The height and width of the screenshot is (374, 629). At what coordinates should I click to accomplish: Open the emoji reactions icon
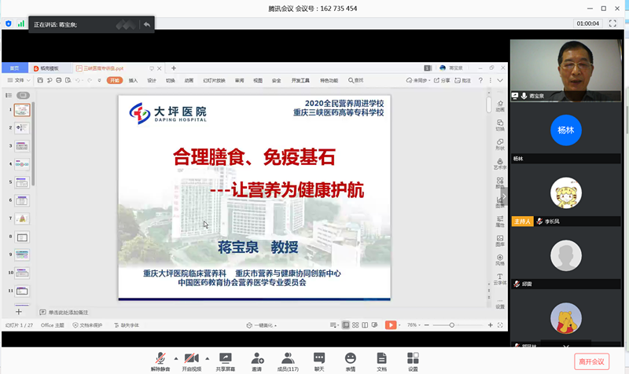tap(350, 358)
